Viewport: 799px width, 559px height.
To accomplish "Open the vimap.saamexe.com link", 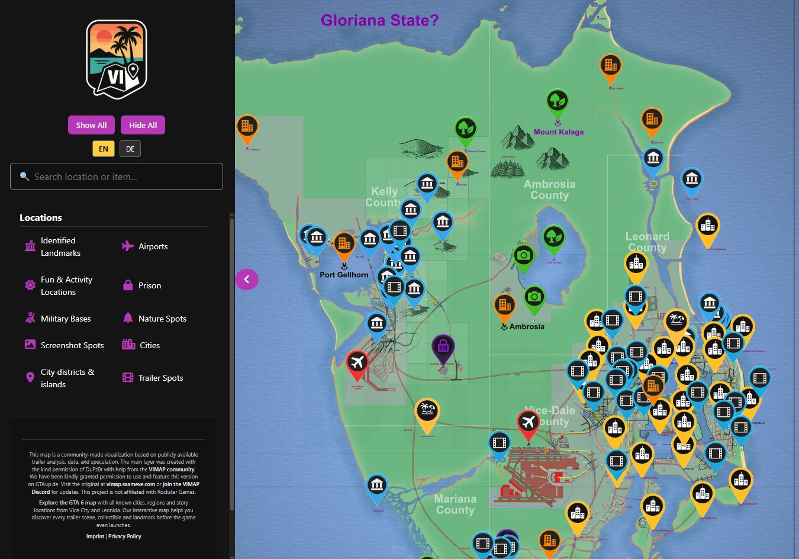I will (130, 484).
